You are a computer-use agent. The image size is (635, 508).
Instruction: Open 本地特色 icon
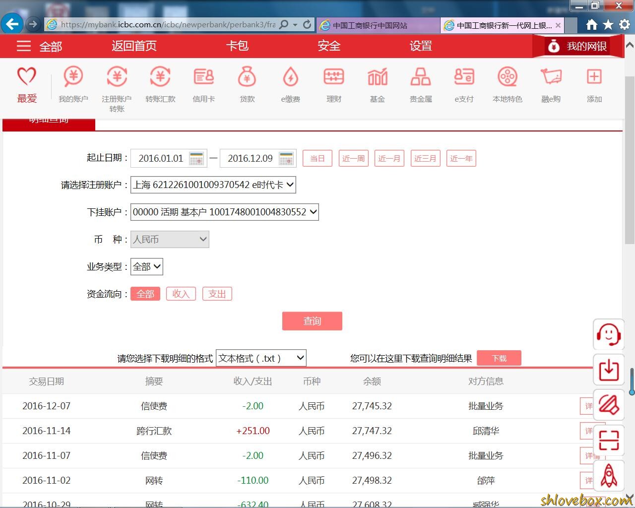[508, 76]
